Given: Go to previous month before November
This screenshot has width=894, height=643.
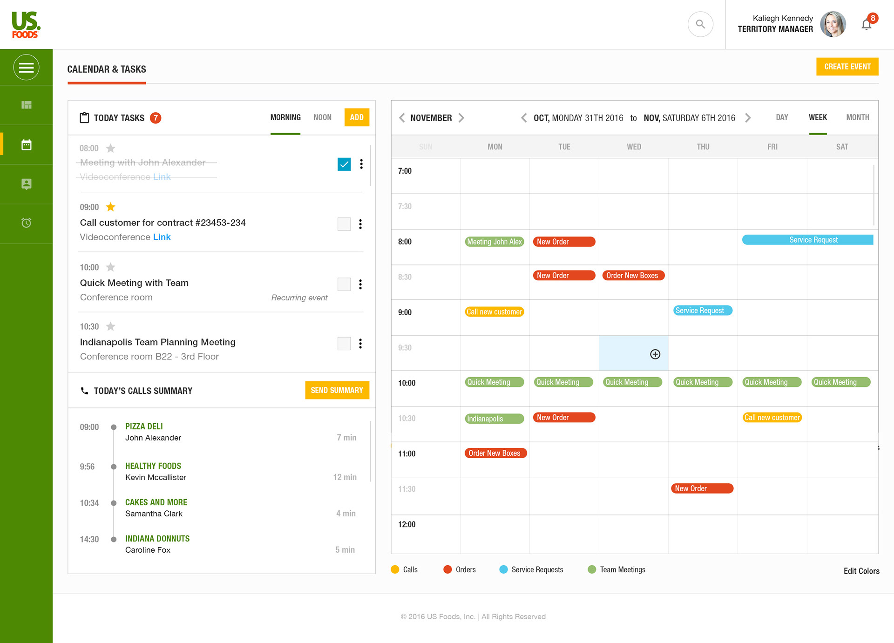Looking at the screenshot, I should (x=402, y=118).
